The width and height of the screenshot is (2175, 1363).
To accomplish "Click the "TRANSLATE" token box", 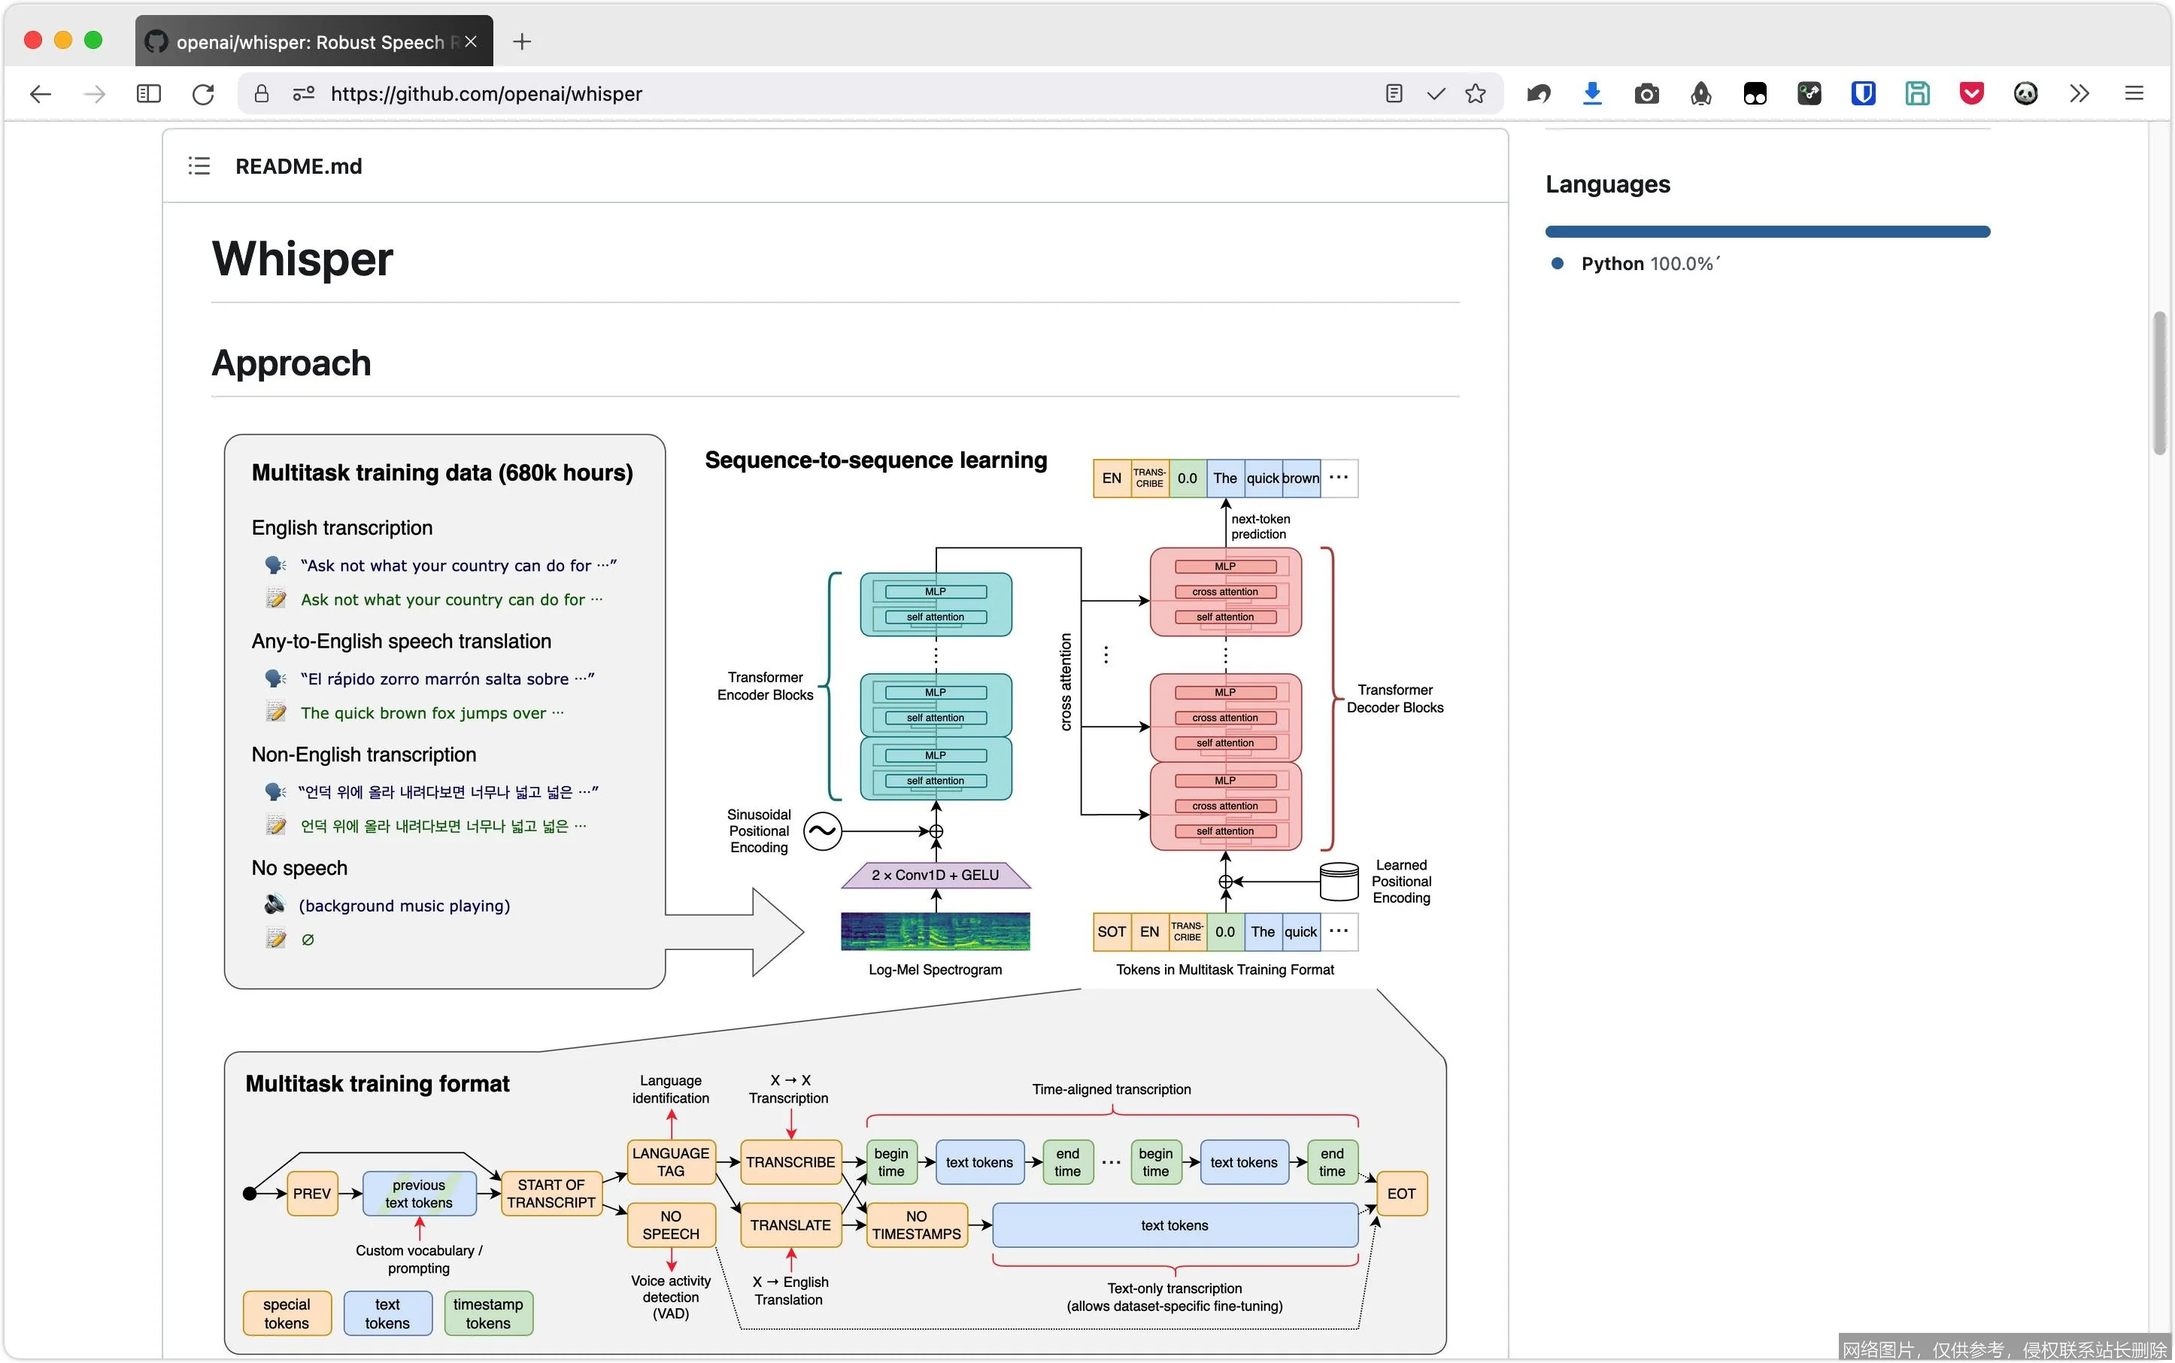I will tap(790, 1225).
